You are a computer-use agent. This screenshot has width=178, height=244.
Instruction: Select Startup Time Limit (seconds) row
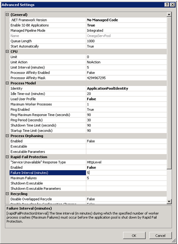(88, 131)
